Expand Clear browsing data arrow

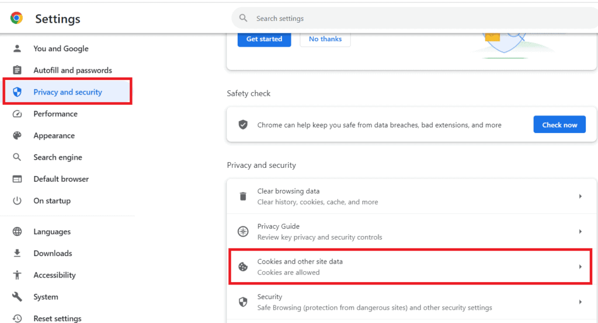[580, 196]
